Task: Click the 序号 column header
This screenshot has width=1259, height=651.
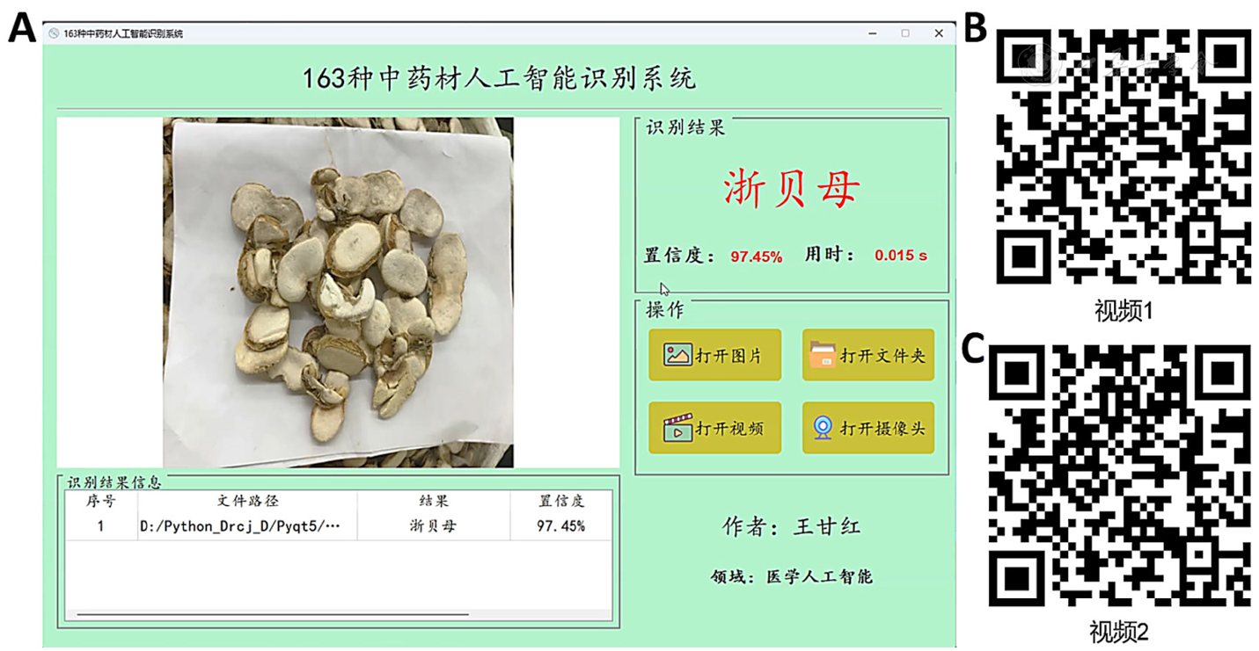Action: [x=100, y=502]
